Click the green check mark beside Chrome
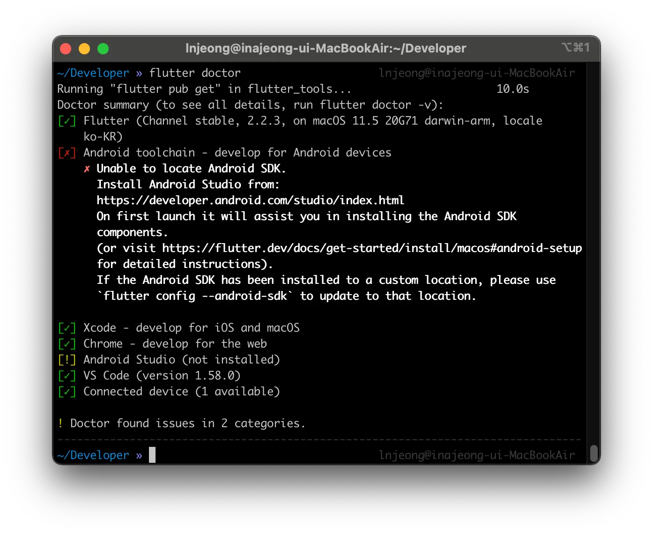 67,344
